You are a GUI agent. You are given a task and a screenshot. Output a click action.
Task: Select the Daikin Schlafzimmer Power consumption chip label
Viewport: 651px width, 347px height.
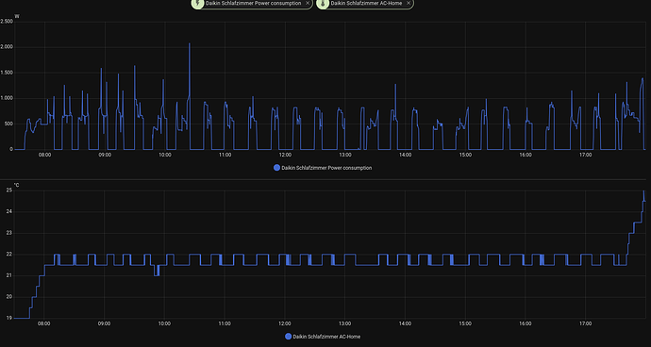click(253, 3)
